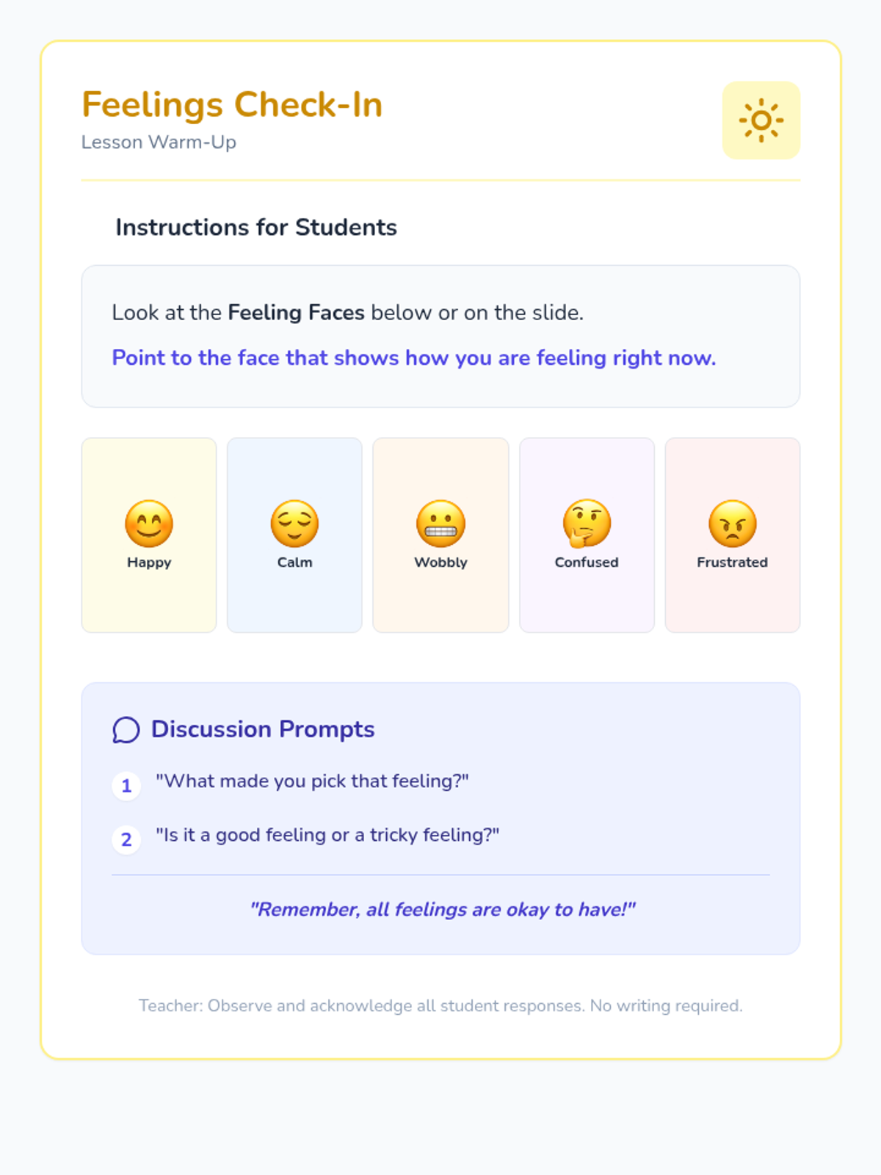Select the "good feeling or tricky feeling" prompt
Image resolution: width=881 pixels, height=1175 pixels.
(x=327, y=835)
